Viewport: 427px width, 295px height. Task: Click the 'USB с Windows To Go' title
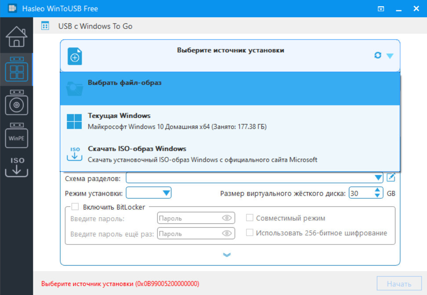(95, 26)
